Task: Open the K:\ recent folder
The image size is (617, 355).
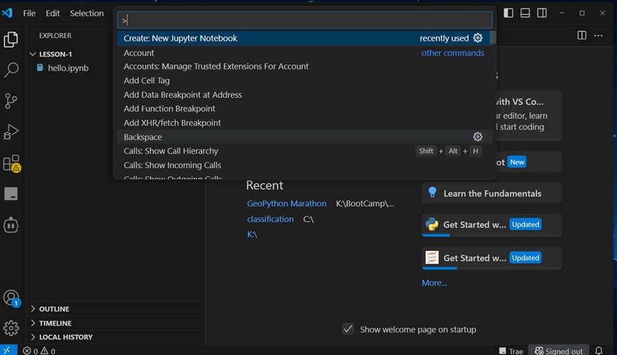Action: pos(252,234)
